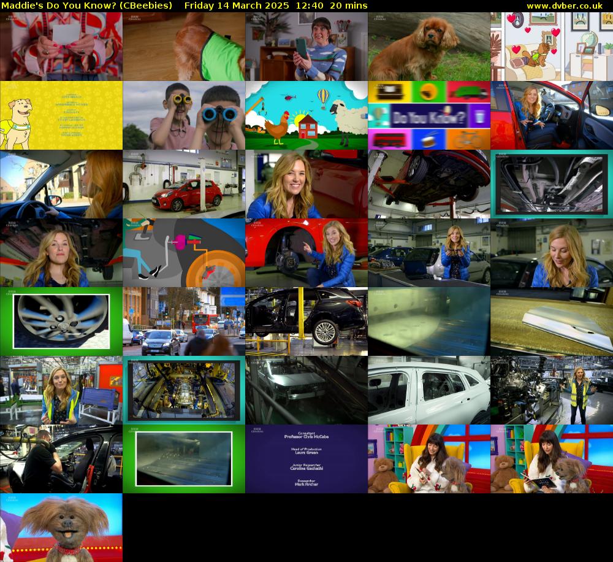Select the two boys with binoculars thumbnail
This screenshot has width=613, height=562.
pos(184,115)
